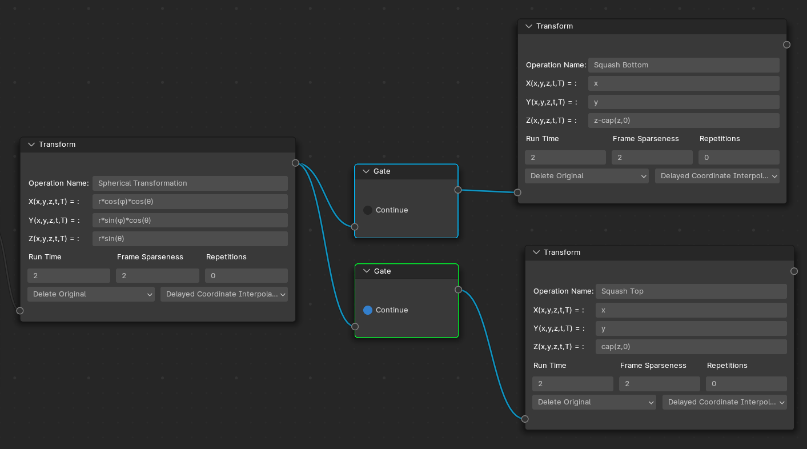This screenshot has height=449, width=807.
Task: Open Delayed Coordinate Interpolation dropdown in Squash Top node
Action: [725, 402]
